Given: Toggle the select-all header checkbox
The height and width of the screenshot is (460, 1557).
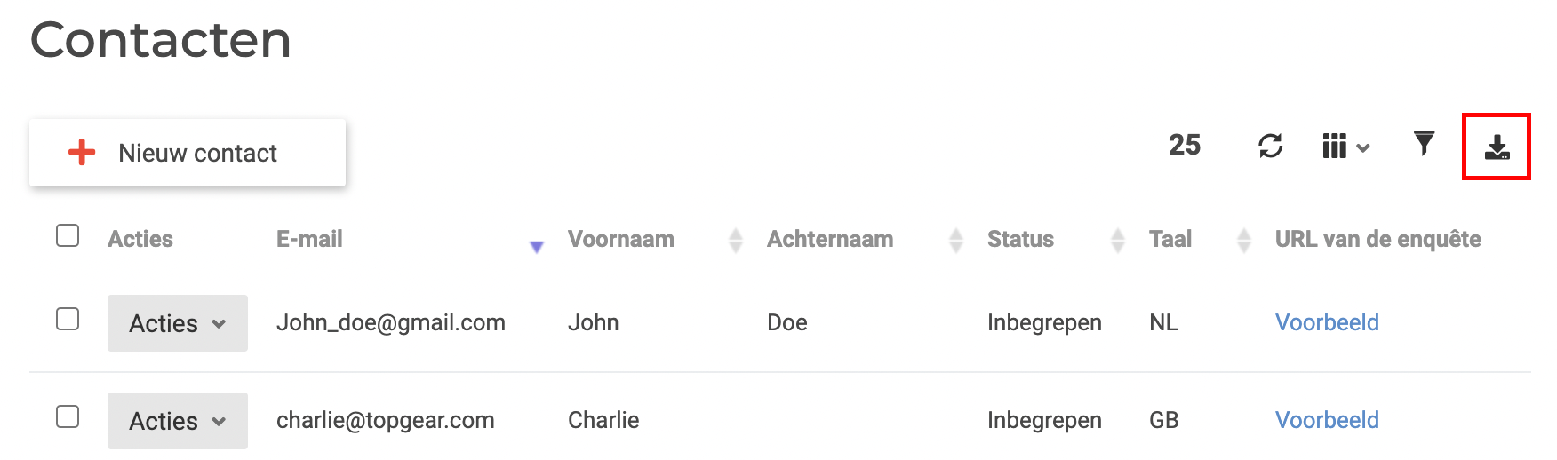Looking at the screenshot, I should pos(68,235).
